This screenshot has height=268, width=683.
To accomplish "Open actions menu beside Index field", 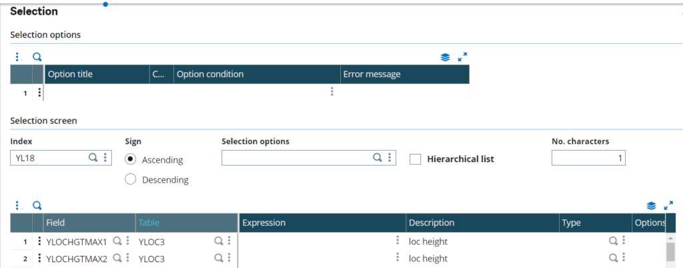I will click(105, 158).
